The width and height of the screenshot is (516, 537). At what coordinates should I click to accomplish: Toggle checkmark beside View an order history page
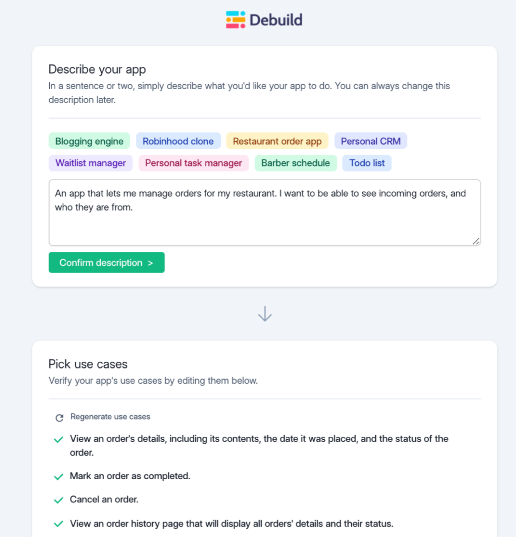(x=59, y=524)
